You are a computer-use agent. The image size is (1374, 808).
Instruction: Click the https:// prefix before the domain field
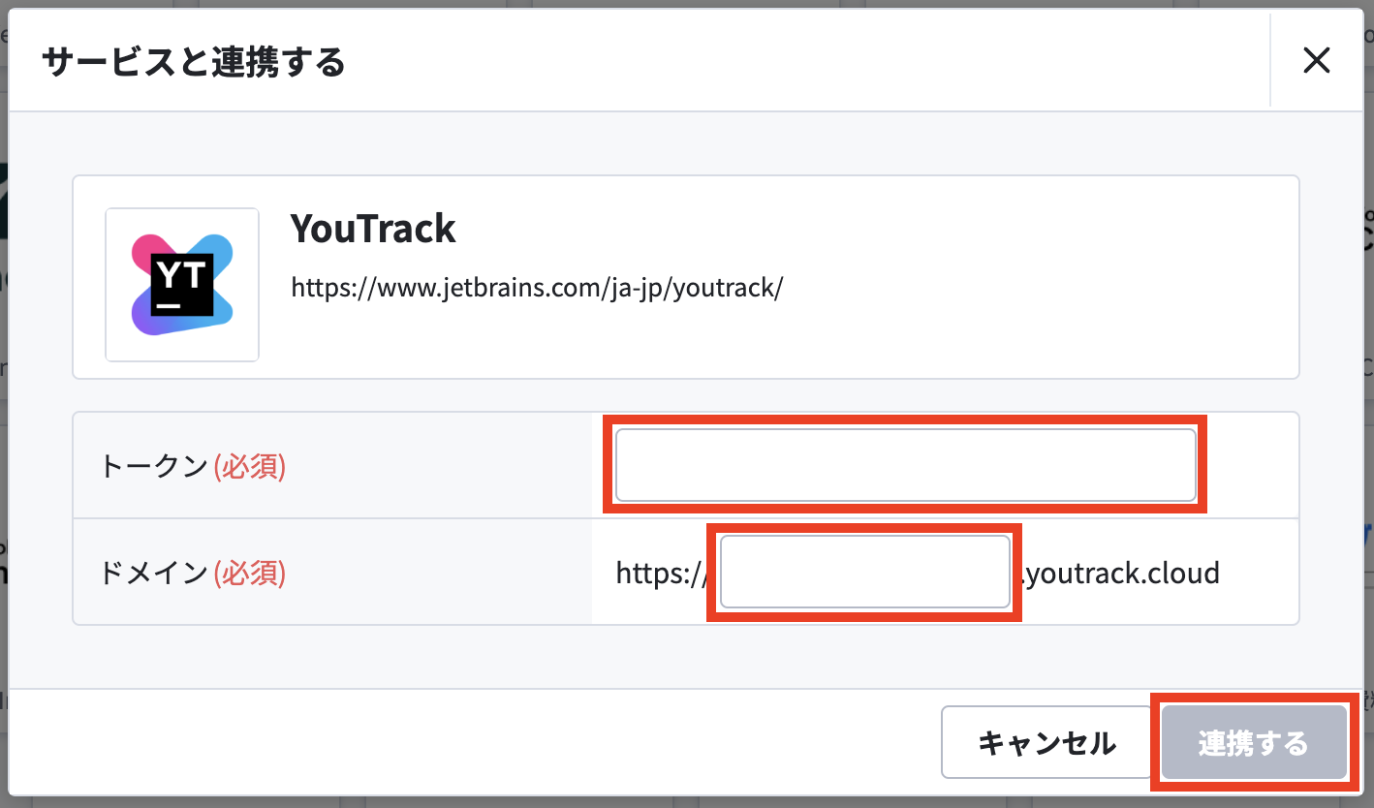point(662,574)
